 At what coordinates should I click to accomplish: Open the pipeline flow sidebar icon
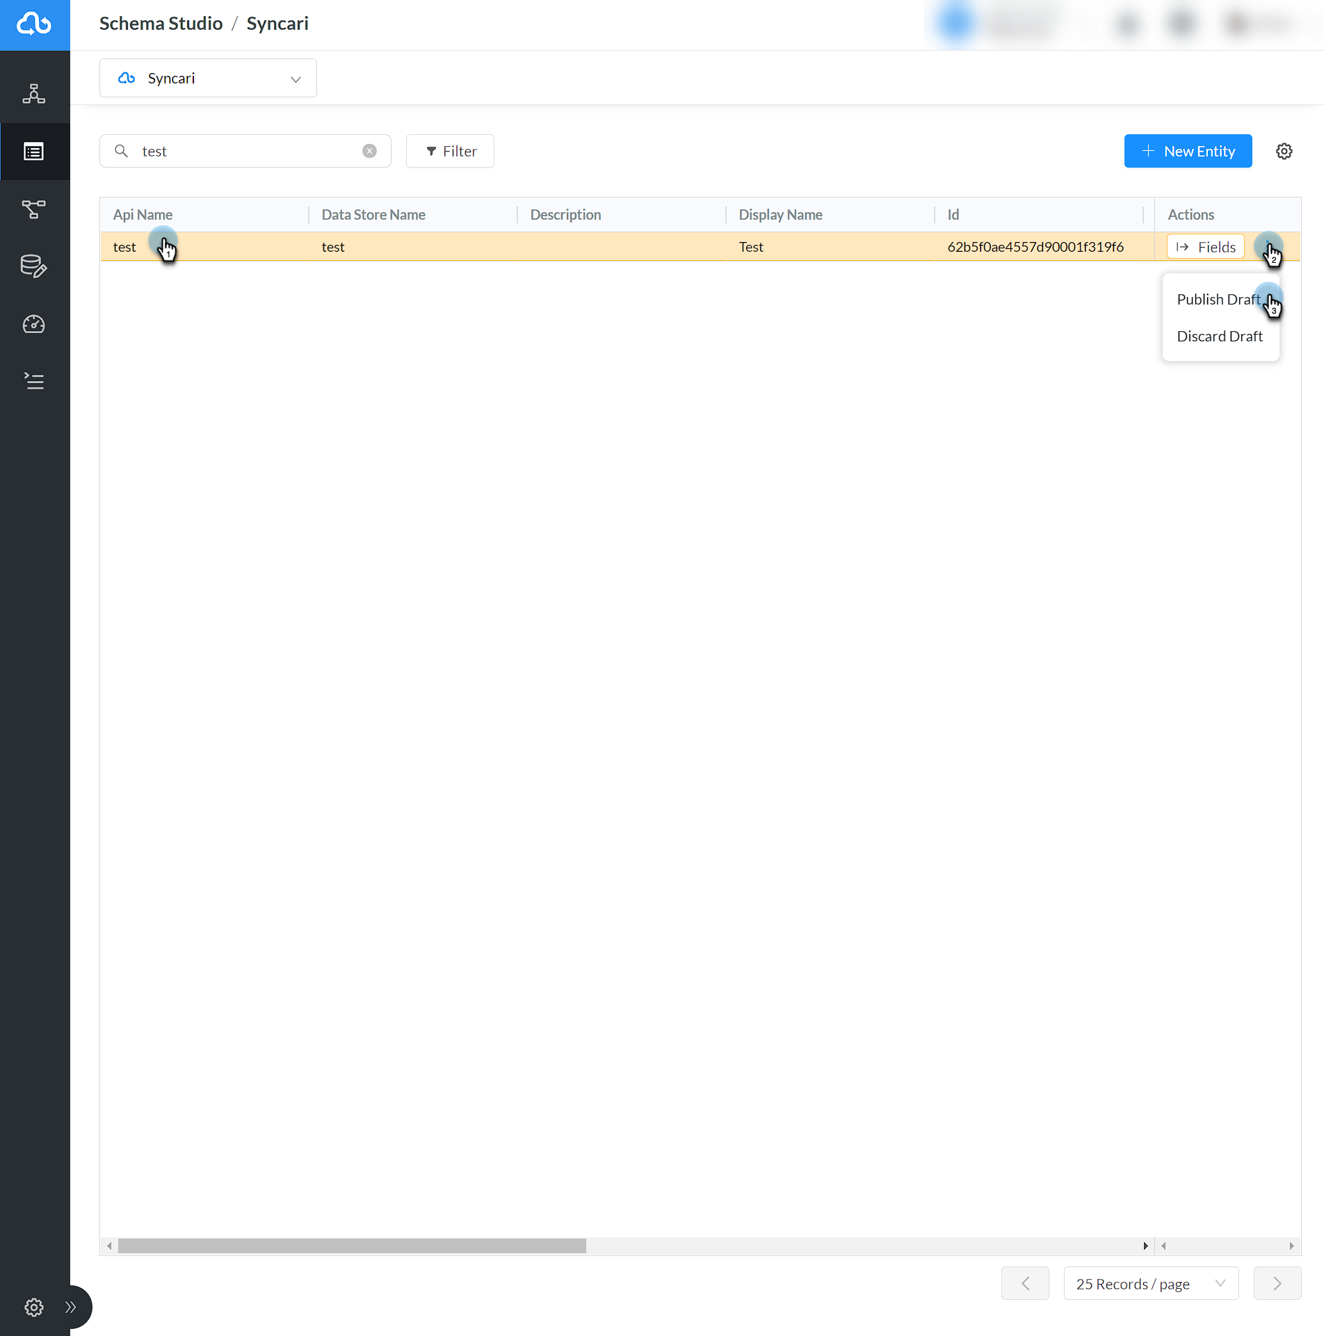pyautogui.click(x=34, y=209)
